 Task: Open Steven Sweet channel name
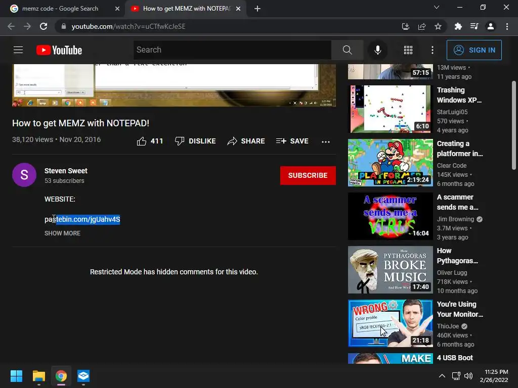tap(66, 171)
